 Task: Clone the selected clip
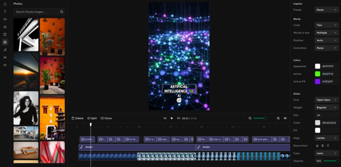[x=106, y=118]
